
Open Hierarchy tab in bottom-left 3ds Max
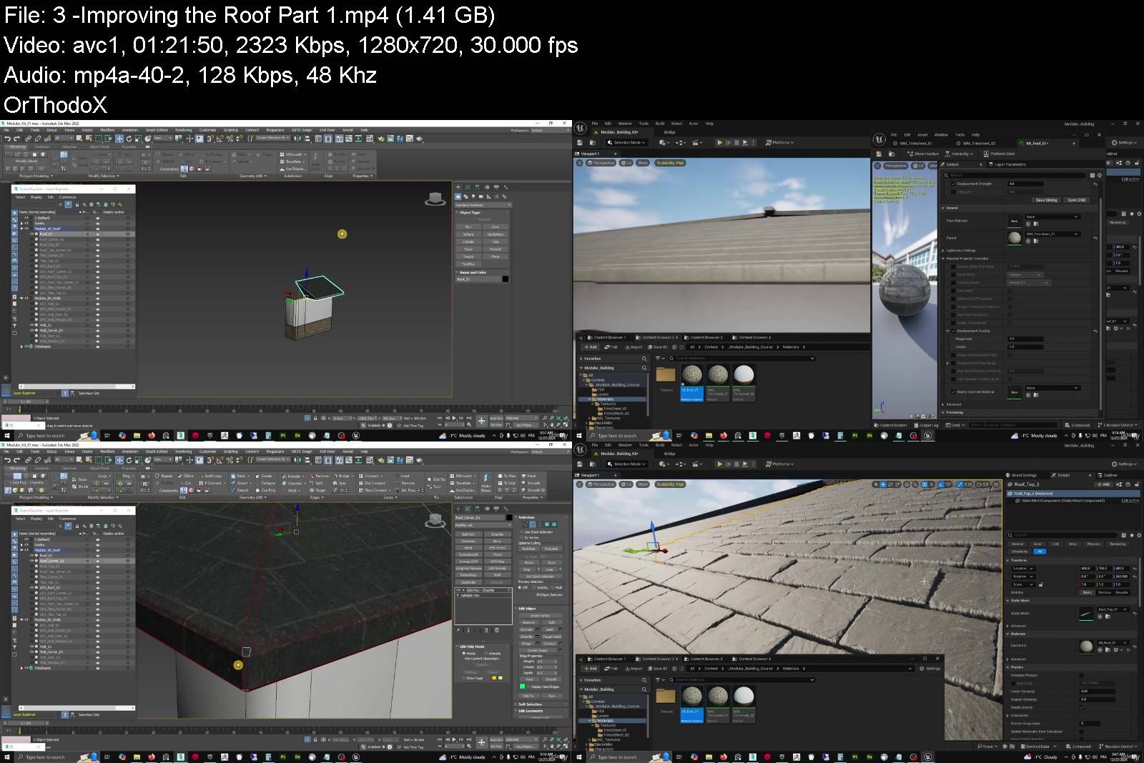pos(478,509)
